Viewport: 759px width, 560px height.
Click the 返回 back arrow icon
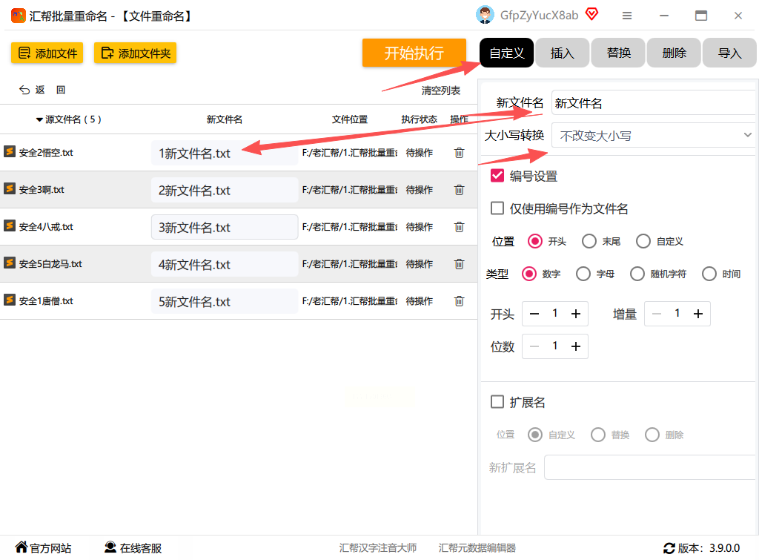pos(24,90)
